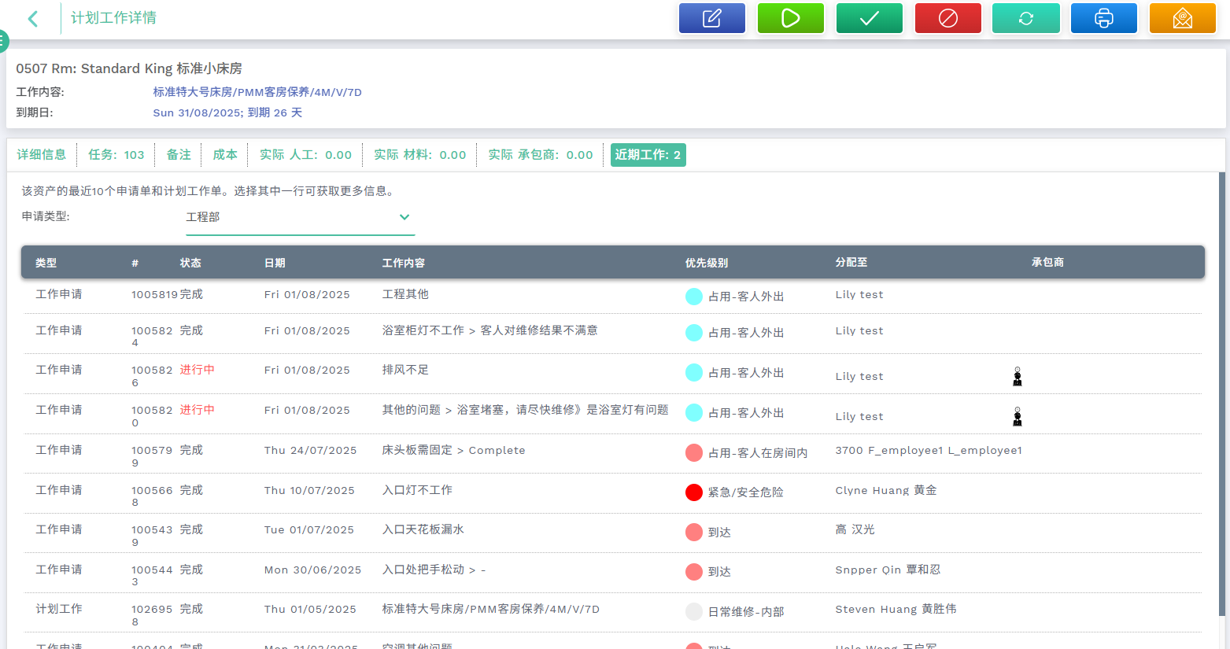
Task: Click the 进行中 status in the 浴室堵塞 row
Action: point(197,410)
